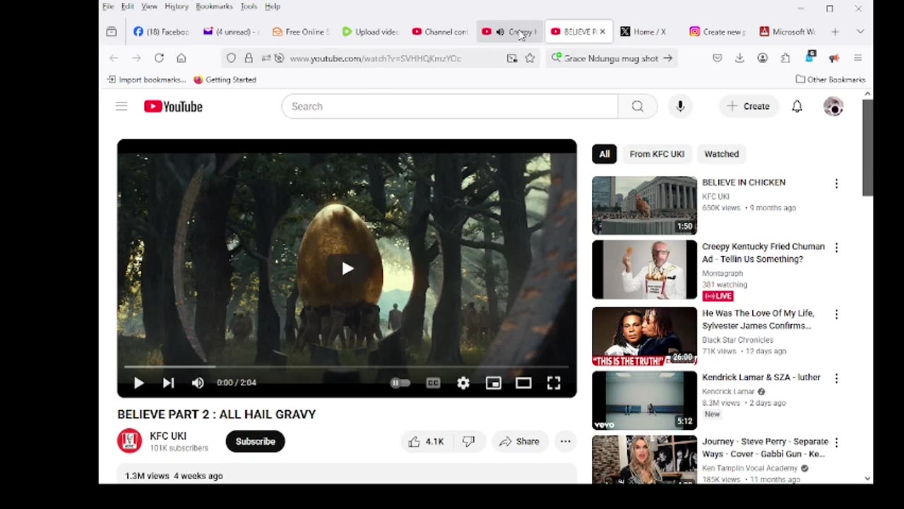The height and width of the screenshot is (509, 904).
Task: Open the Bookmarks menu
Action: coord(214,6)
